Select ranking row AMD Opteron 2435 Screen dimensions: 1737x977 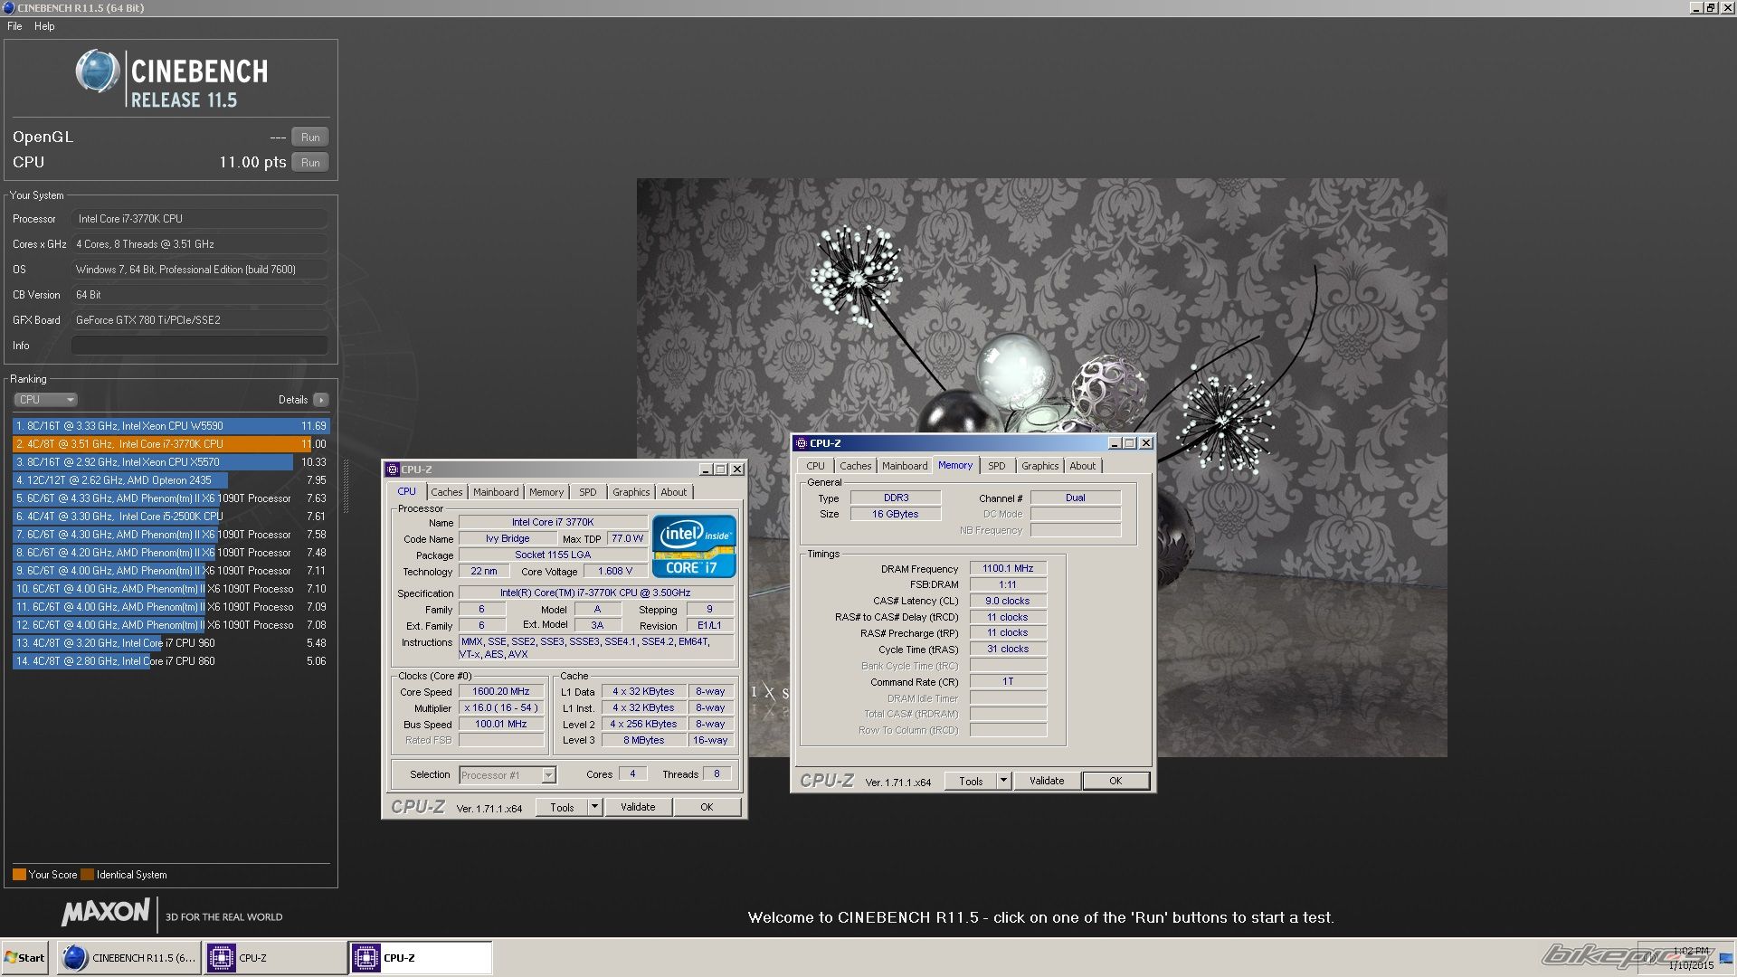click(x=170, y=480)
